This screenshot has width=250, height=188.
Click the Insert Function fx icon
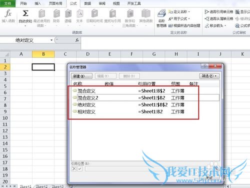[x=8, y=13]
